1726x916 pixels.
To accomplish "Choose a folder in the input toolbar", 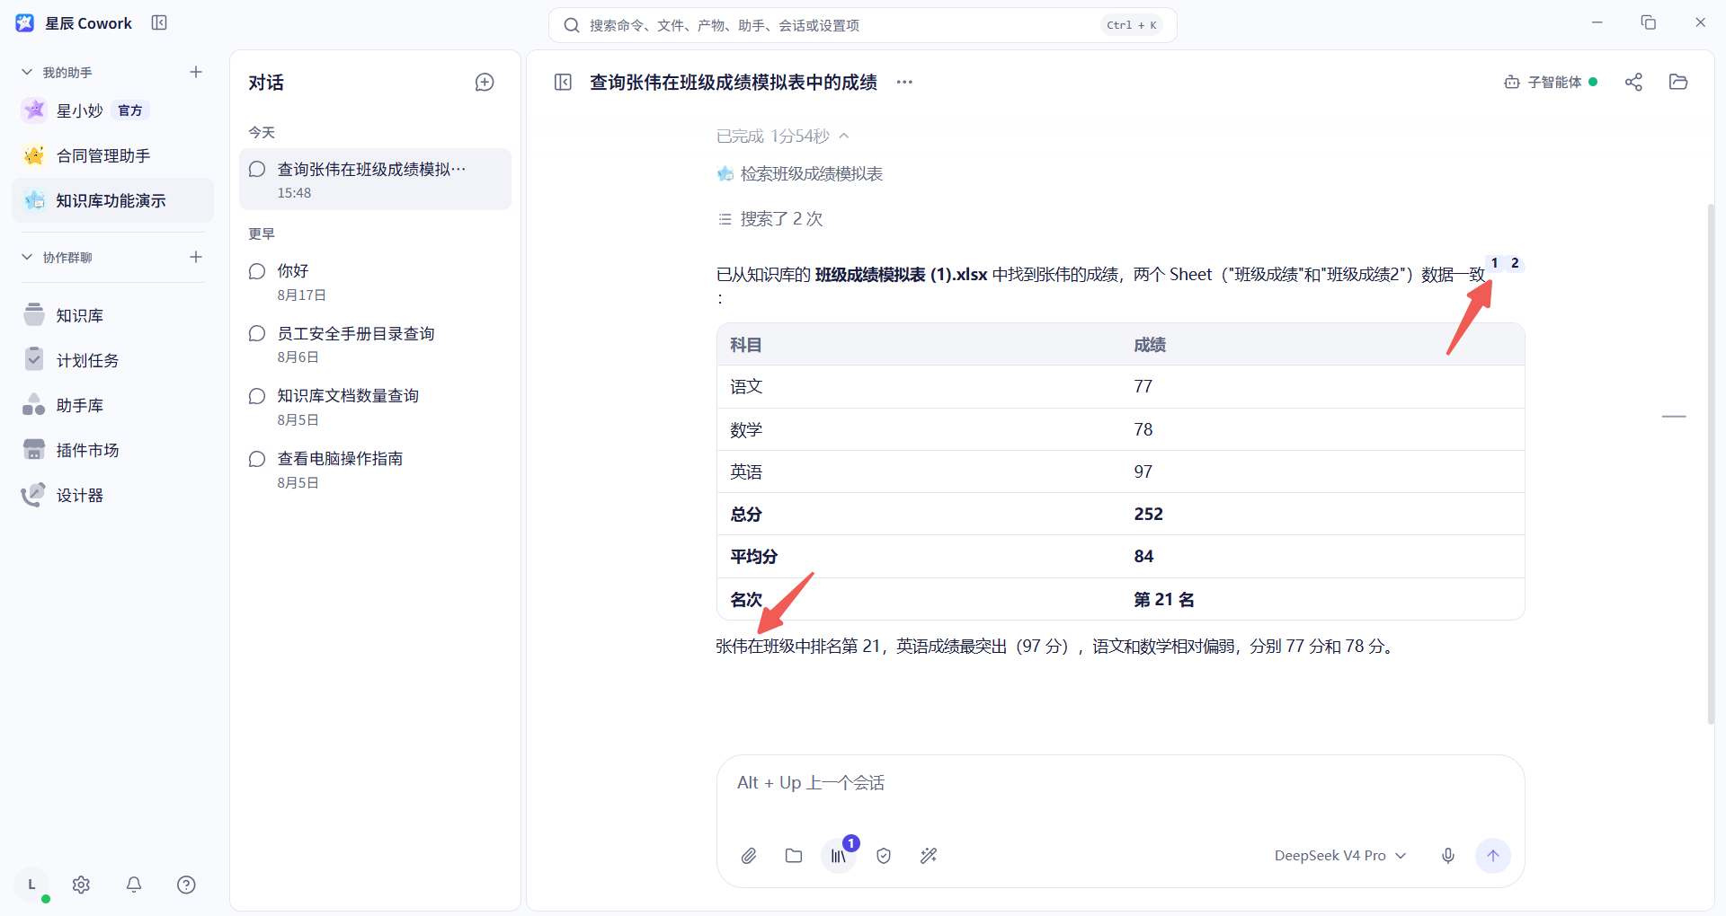I will pyautogui.click(x=794, y=856).
